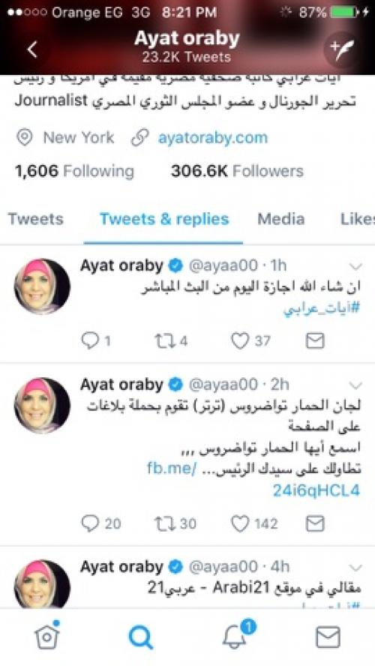The height and width of the screenshot is (666, 375).
Task: Switch to the Tweets tab
Action: click(x=36, y=219)
